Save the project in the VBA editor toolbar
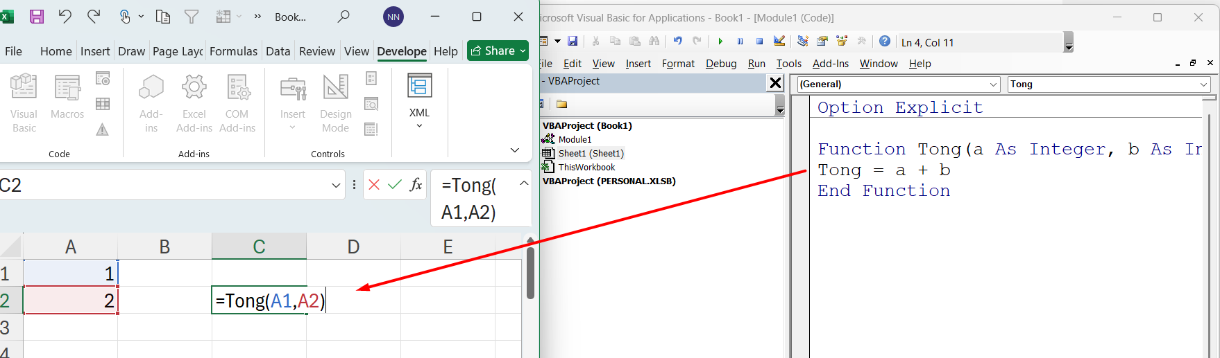Screen dimensions: 1220x358 pos(573,42)
